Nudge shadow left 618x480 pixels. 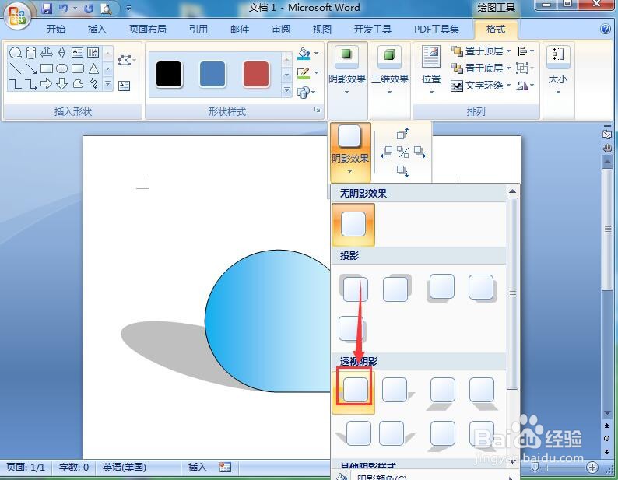pos(386,152)
